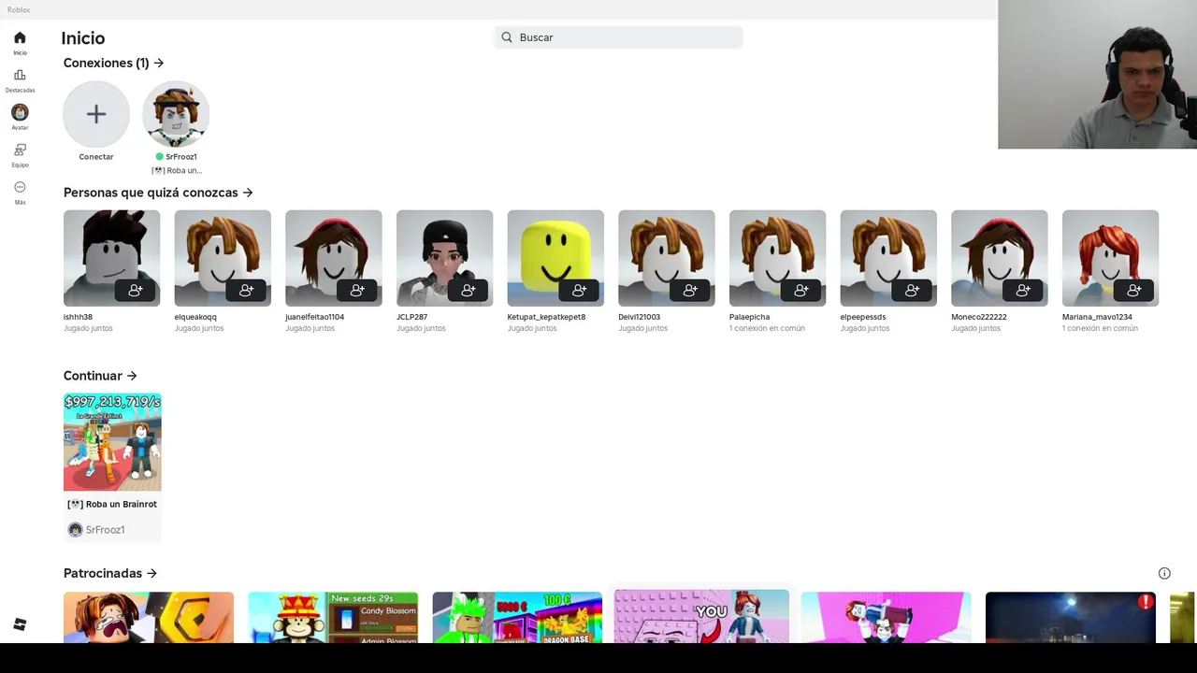Click the Deivi121003 username
1197x673 pixels.
coord(639,317)
